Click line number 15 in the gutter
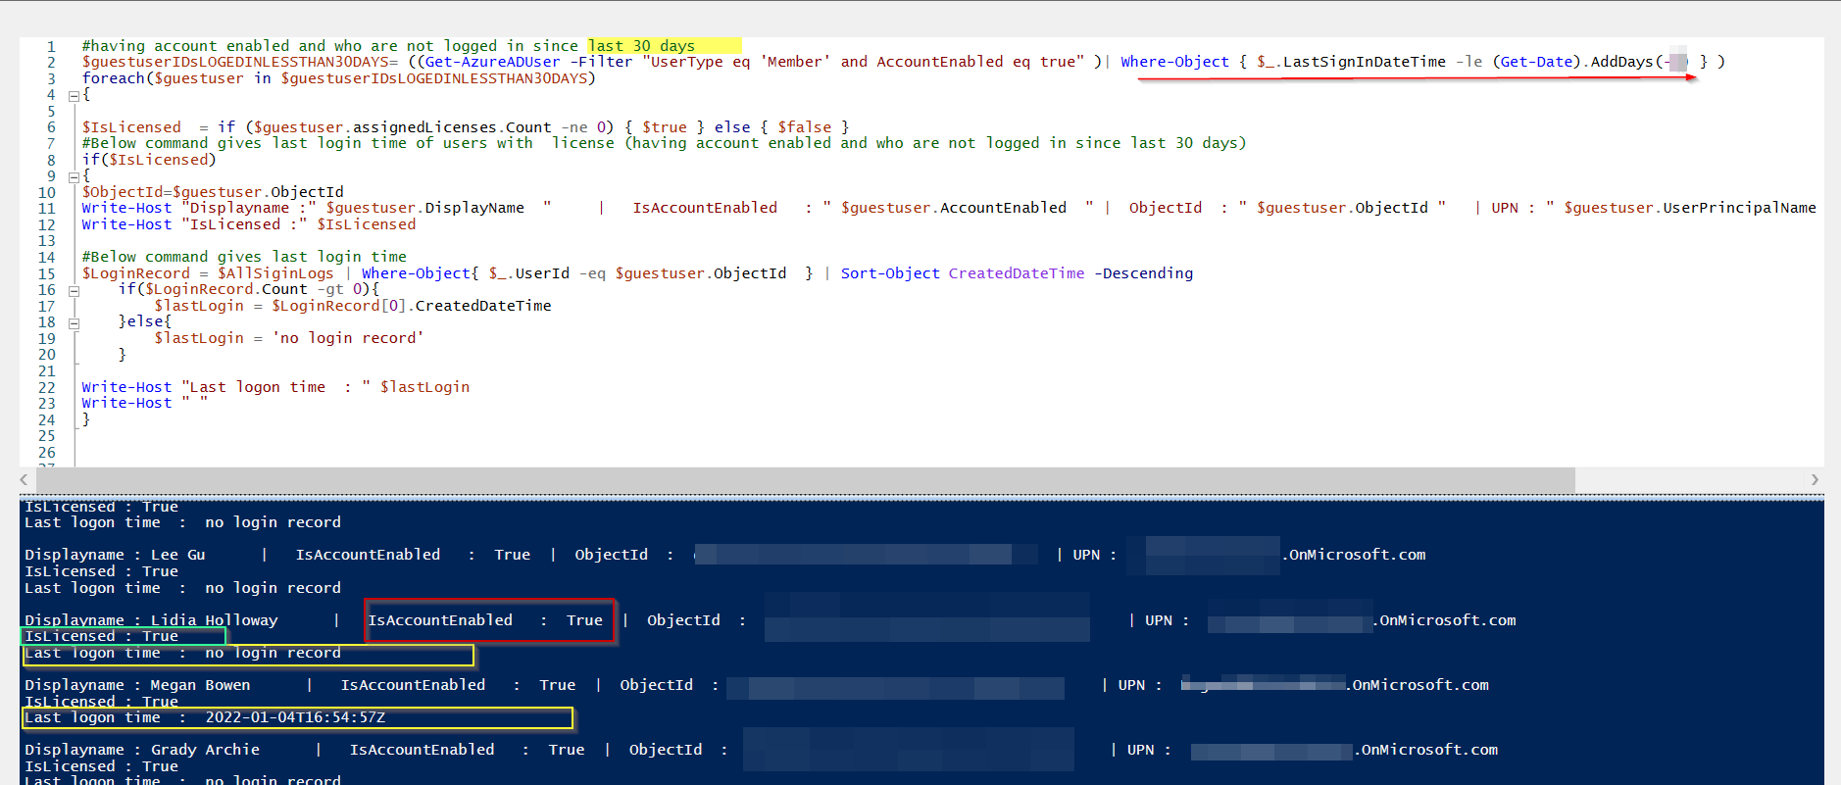 click(x=47, y=273)
